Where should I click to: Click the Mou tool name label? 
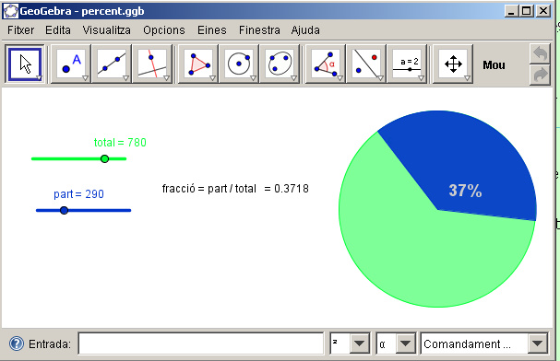pos(494,65)
